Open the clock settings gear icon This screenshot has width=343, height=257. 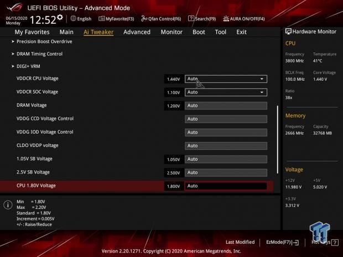pos(60,17)
